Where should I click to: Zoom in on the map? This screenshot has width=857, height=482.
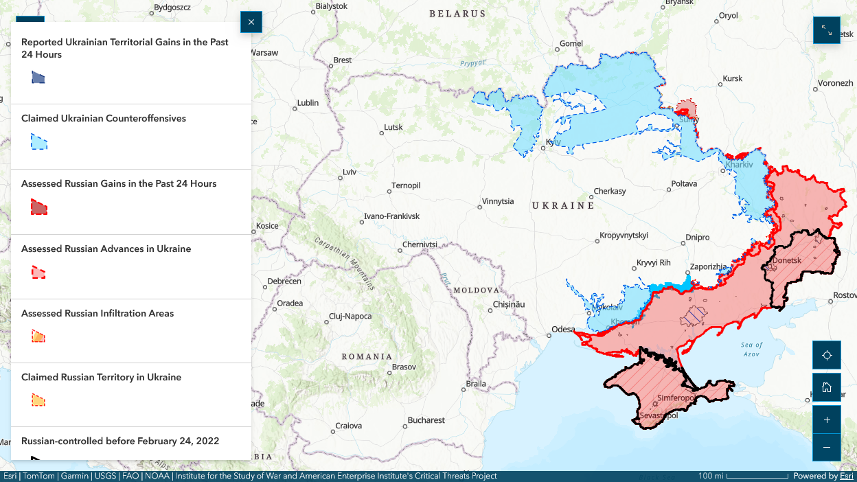(x=827, y=420)
